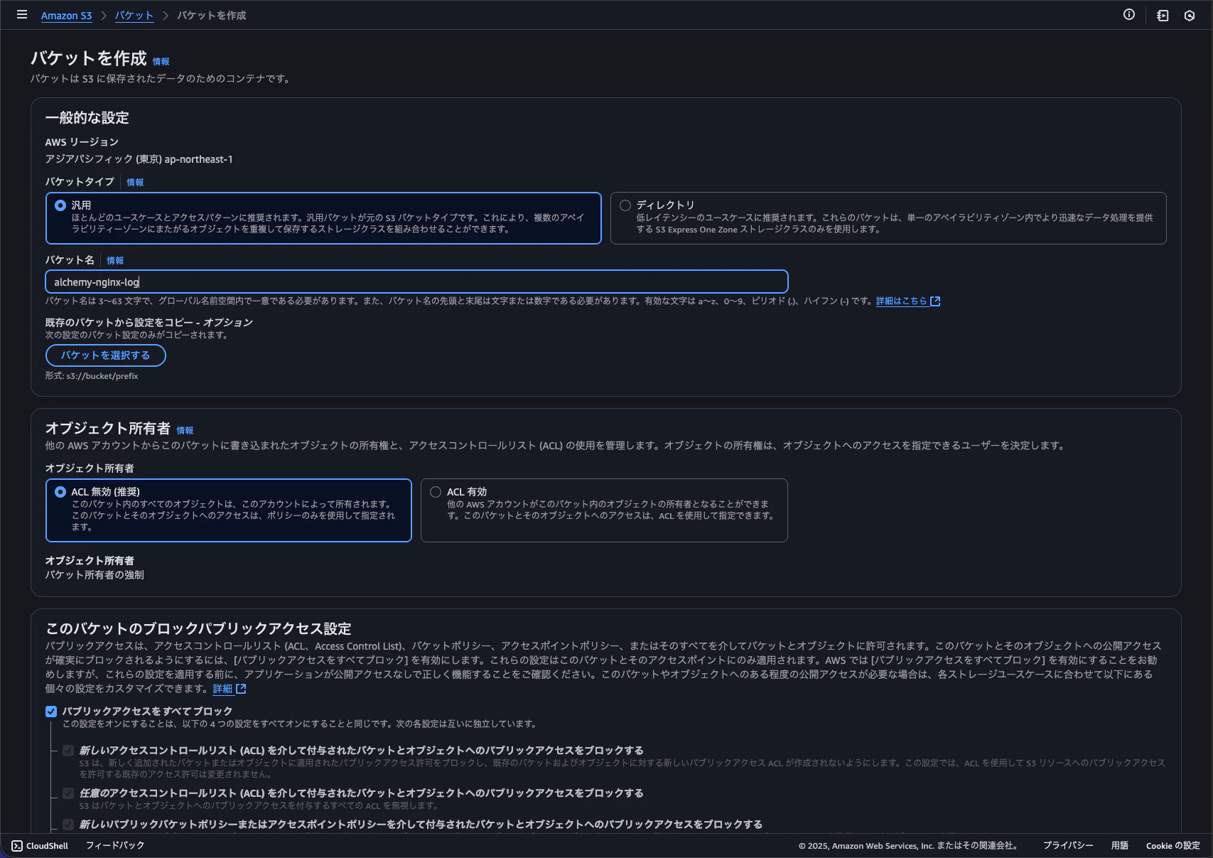Click the copyright text © 2025, Amazon Web Services
Viewport: 1213px width, 858px height.
[x=908, y=846]
